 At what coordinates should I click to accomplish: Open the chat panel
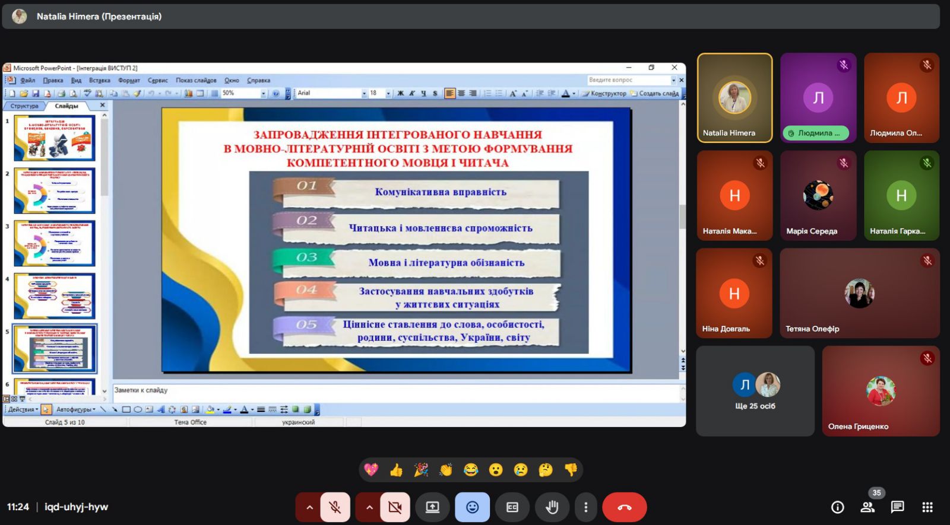tap(897, 507)
